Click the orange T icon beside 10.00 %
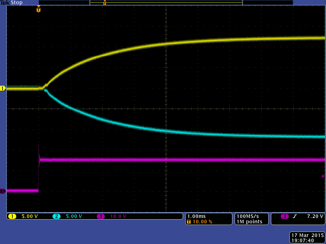326x244 pixels. coord(189,221)
